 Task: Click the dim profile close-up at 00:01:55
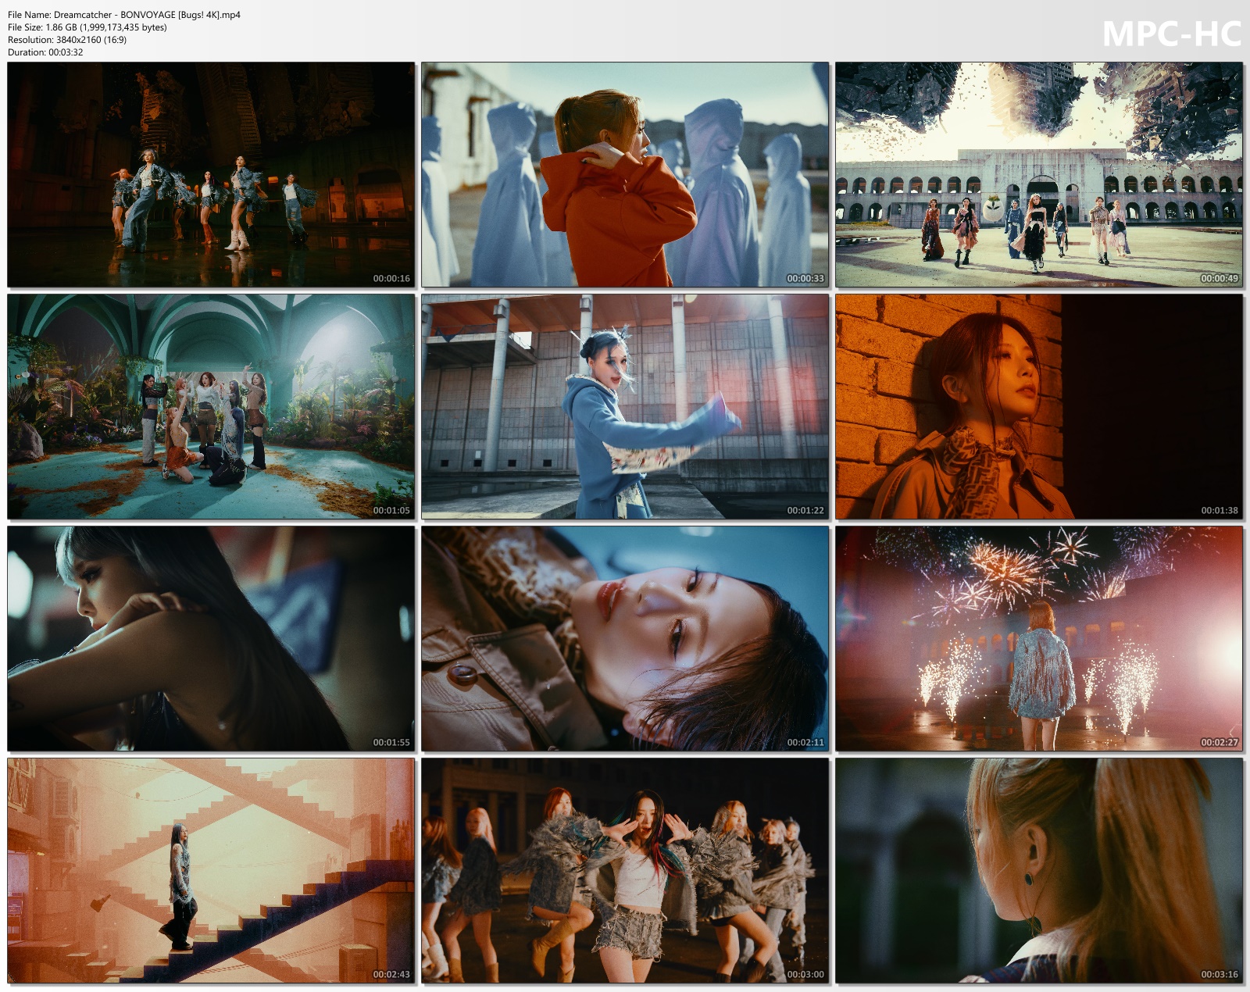point(211,639)
